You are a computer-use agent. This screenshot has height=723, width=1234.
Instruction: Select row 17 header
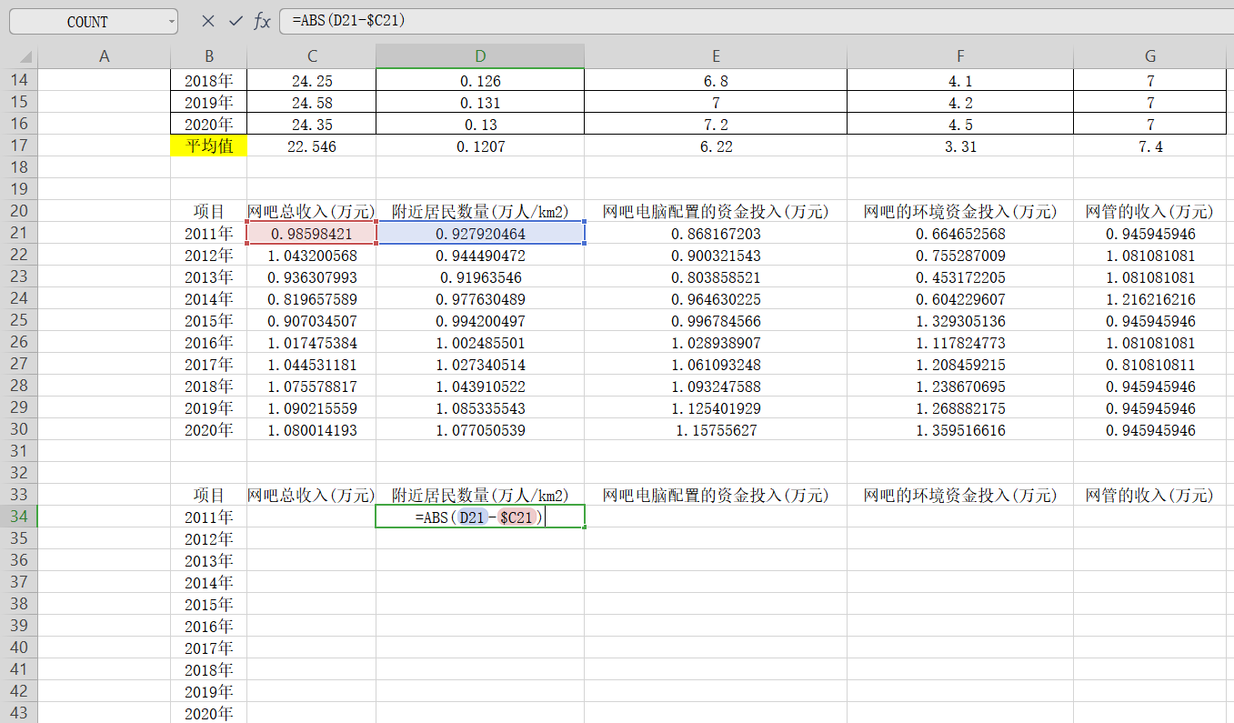pos(18,146)
